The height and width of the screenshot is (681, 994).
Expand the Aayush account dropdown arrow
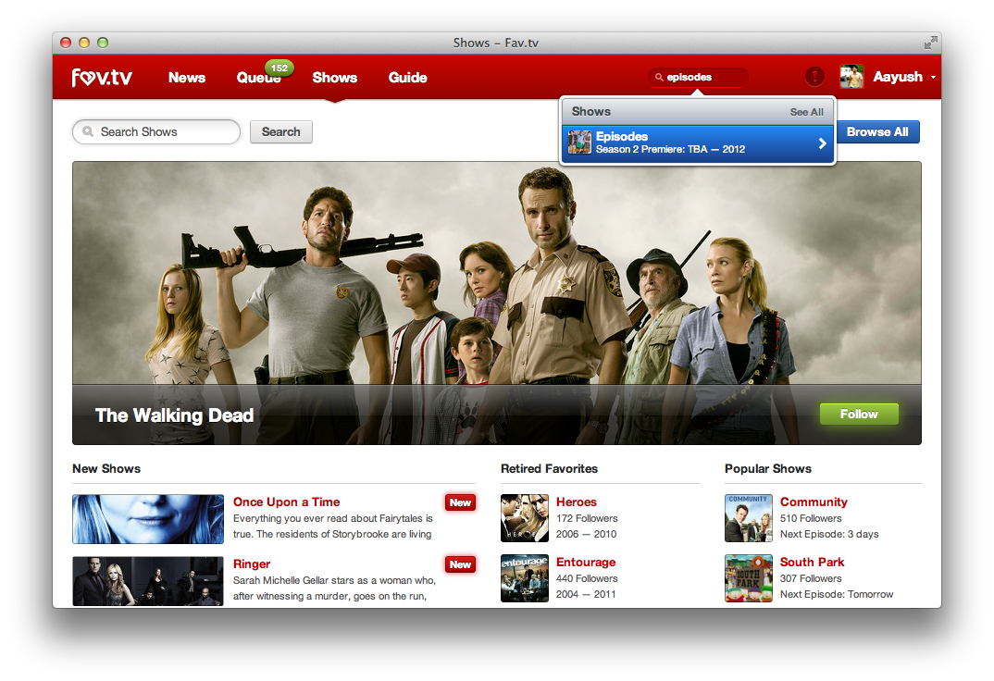tap(933, 78)
